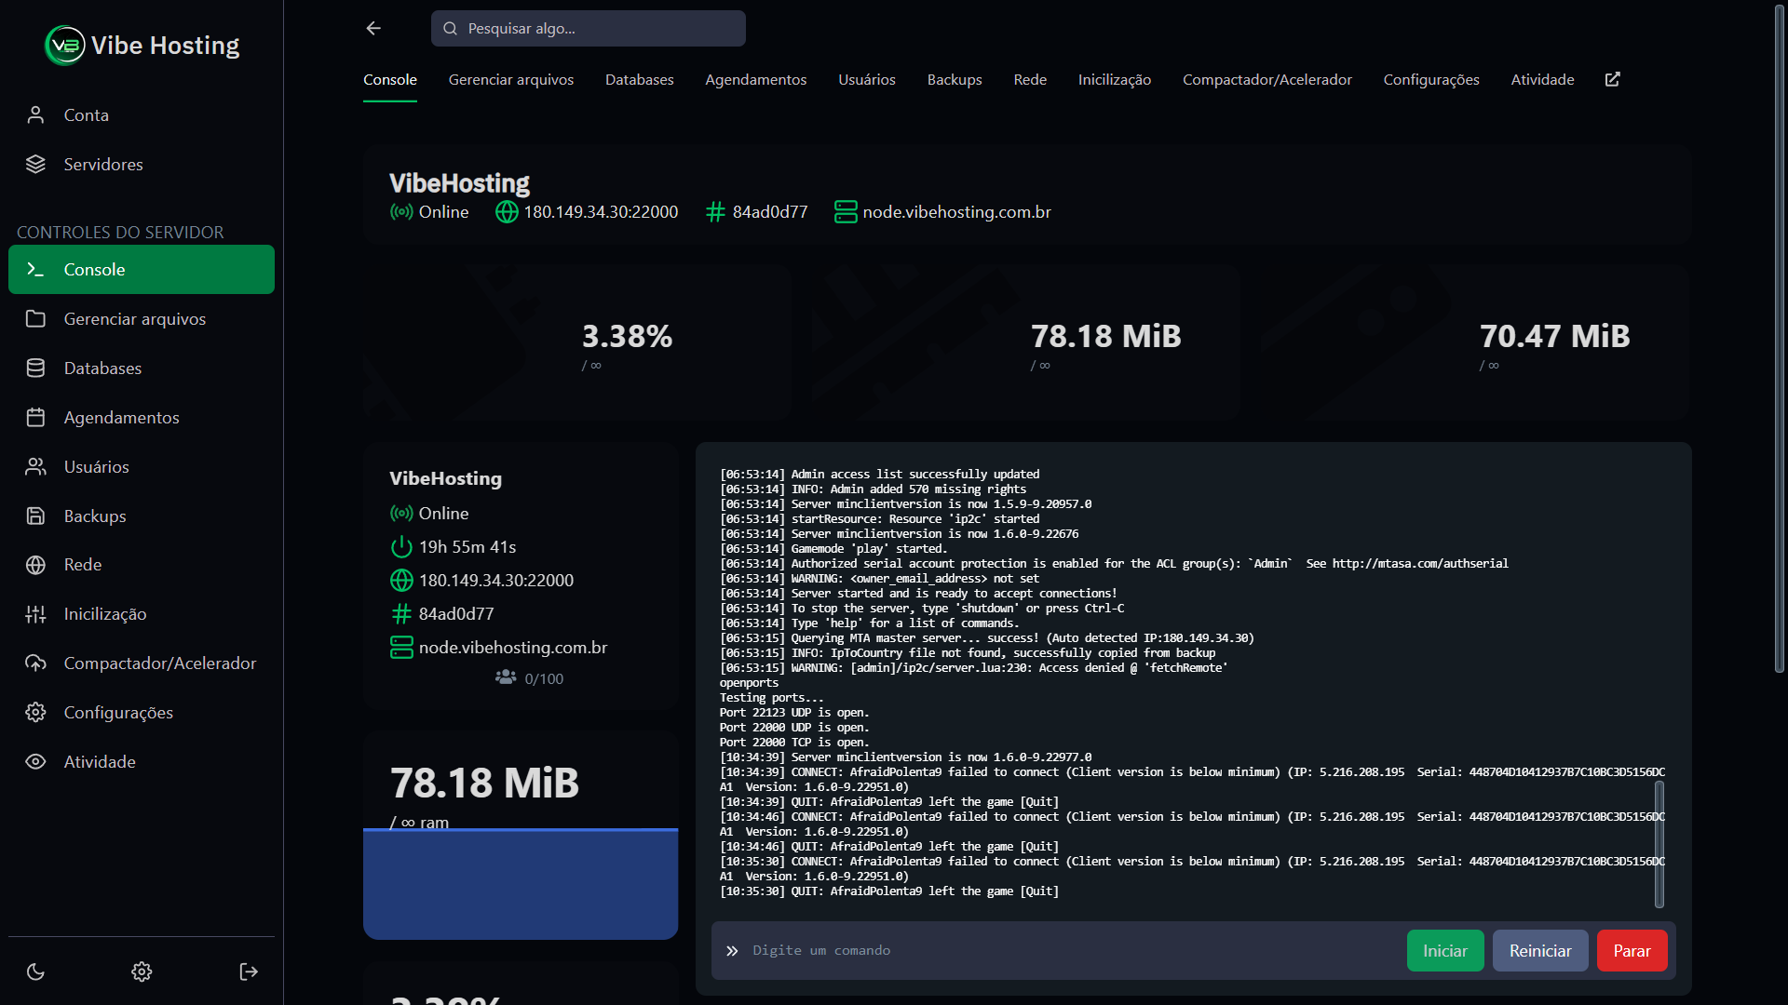This screenshot has height=1005, width=1788.
Task: Switch to the Rede top tab
Action: point(1030,80)
